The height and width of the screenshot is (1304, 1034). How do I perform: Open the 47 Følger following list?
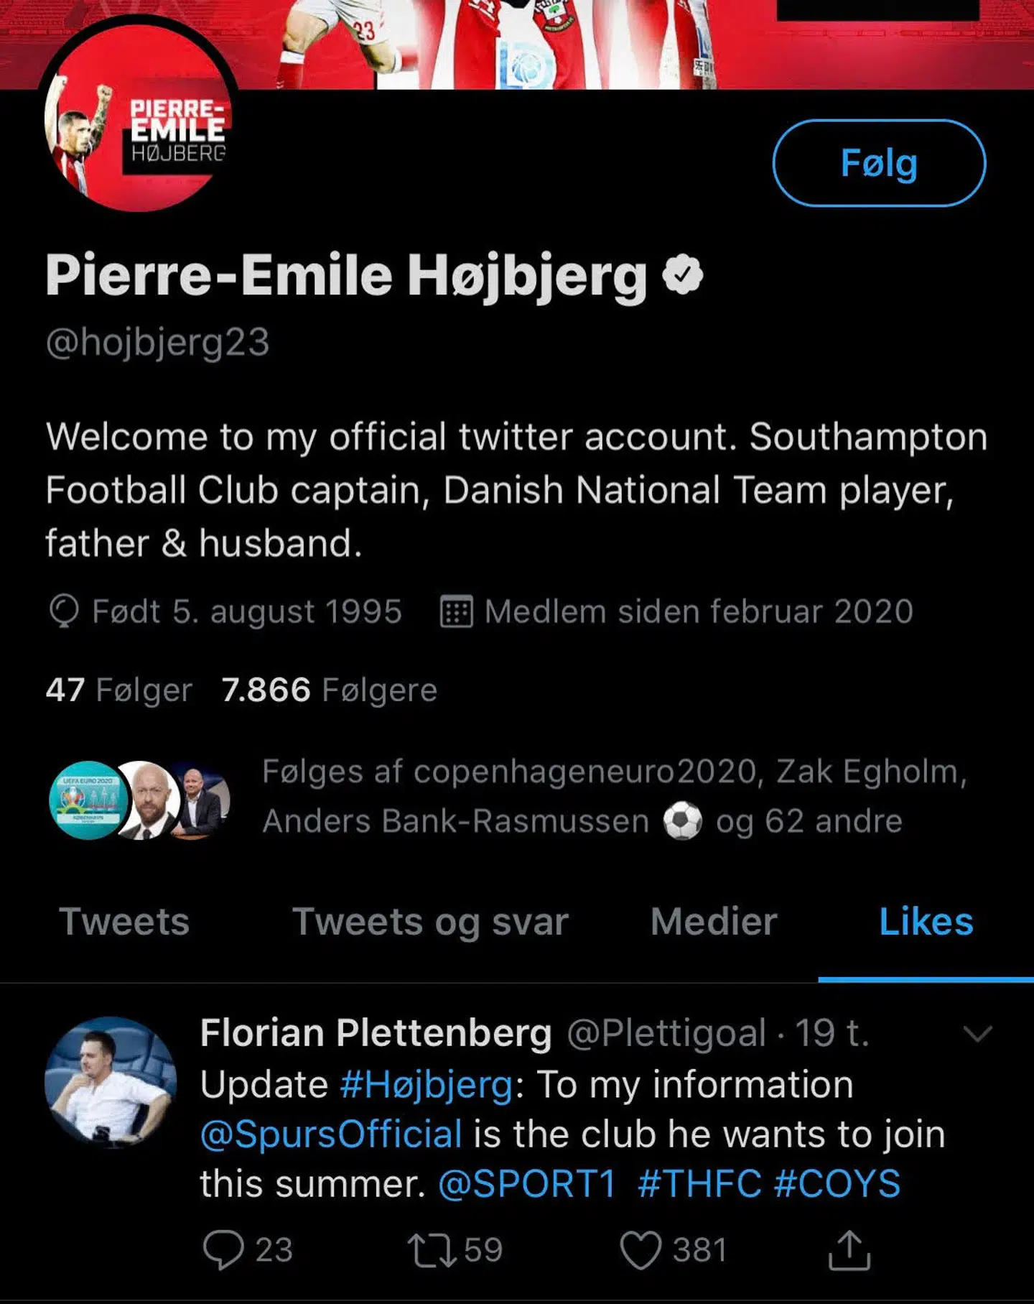click(118, 690)
